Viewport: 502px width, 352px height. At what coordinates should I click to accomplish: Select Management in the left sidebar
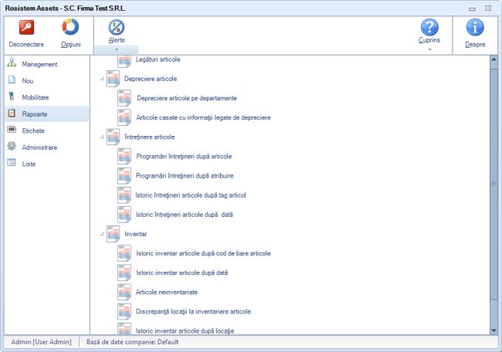tap(39, 63)
